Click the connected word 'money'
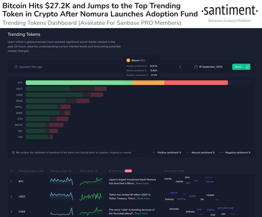The image size is (262, 217). coord(168,179)
